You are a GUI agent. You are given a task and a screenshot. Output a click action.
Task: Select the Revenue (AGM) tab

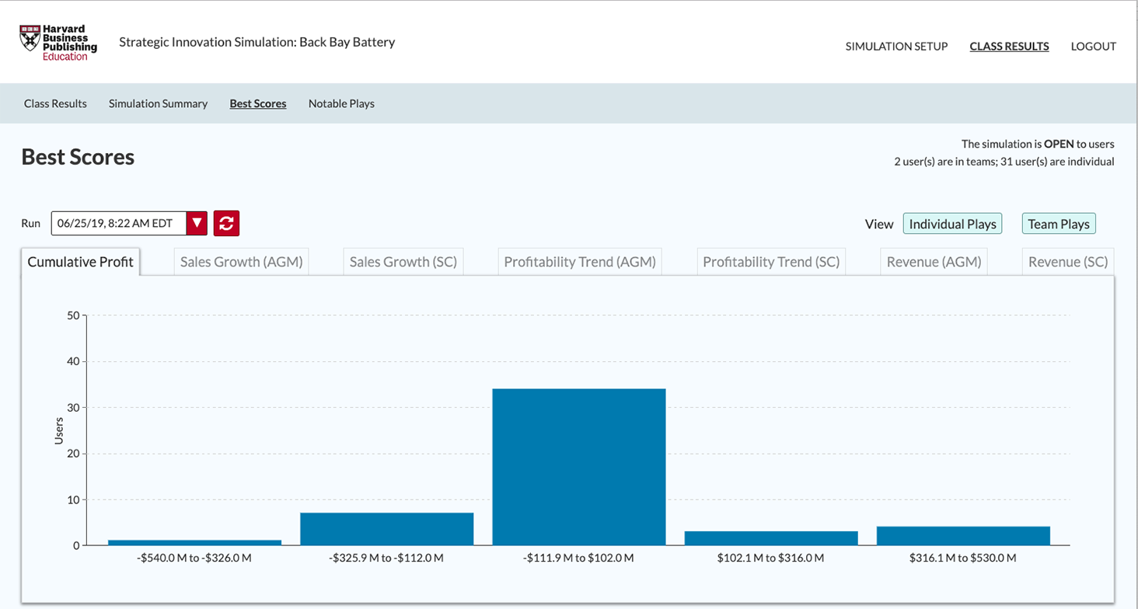click(x=934, y=262)
